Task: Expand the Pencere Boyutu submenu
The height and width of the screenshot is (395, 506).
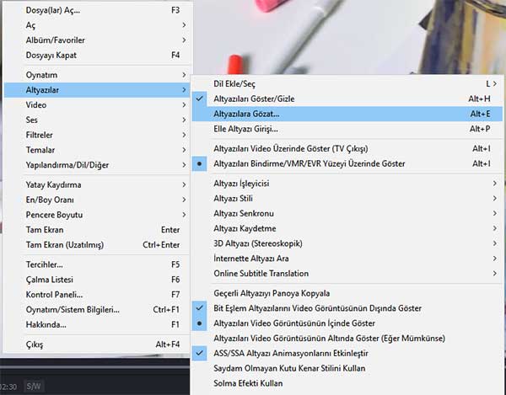Action: tap(97, 215)
